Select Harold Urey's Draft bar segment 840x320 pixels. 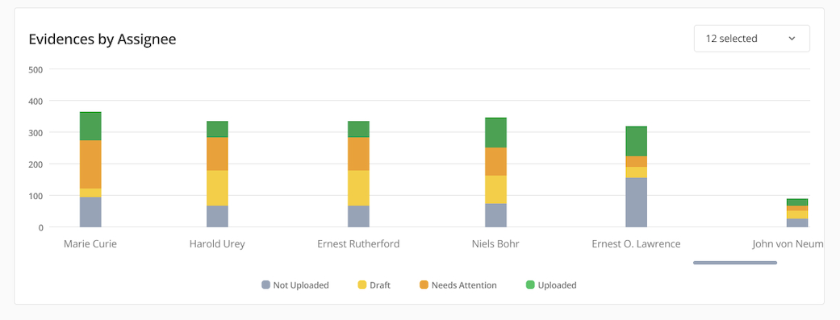[x=217, y=188]
